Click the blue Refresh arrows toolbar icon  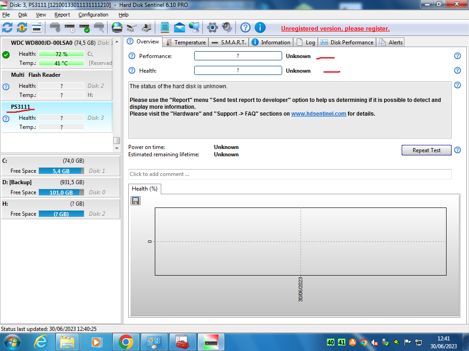coord(7,27)
